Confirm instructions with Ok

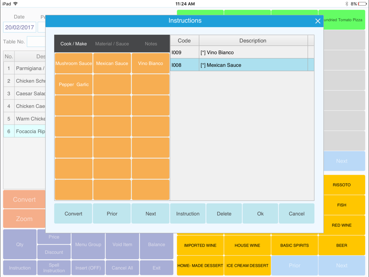[260, 213]
